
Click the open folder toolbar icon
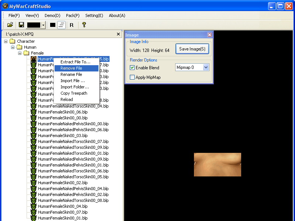(10, 25)
